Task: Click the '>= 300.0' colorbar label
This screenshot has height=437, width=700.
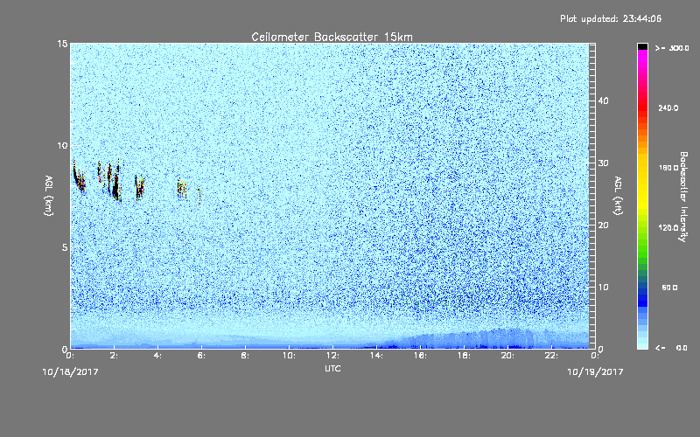Action: [672, 48]
